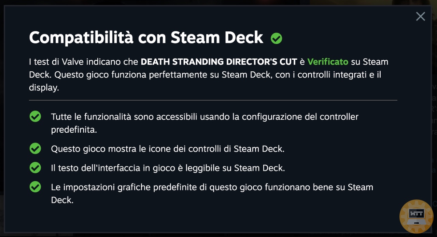Image resolution: width=437 pixels, height=237 pixels.
Task: Select the DEATH STRANDING DIRECTOR'S CUT title text
Action: (219, 62)
